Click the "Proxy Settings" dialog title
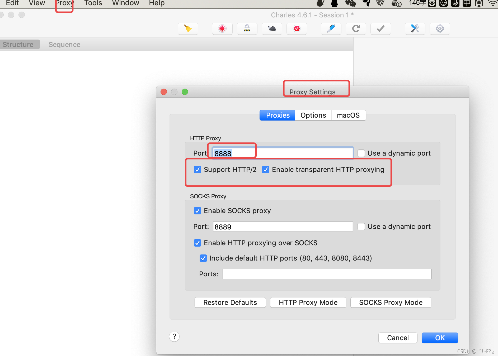This screenshot has width=498, height=356. tap(312, 92)
